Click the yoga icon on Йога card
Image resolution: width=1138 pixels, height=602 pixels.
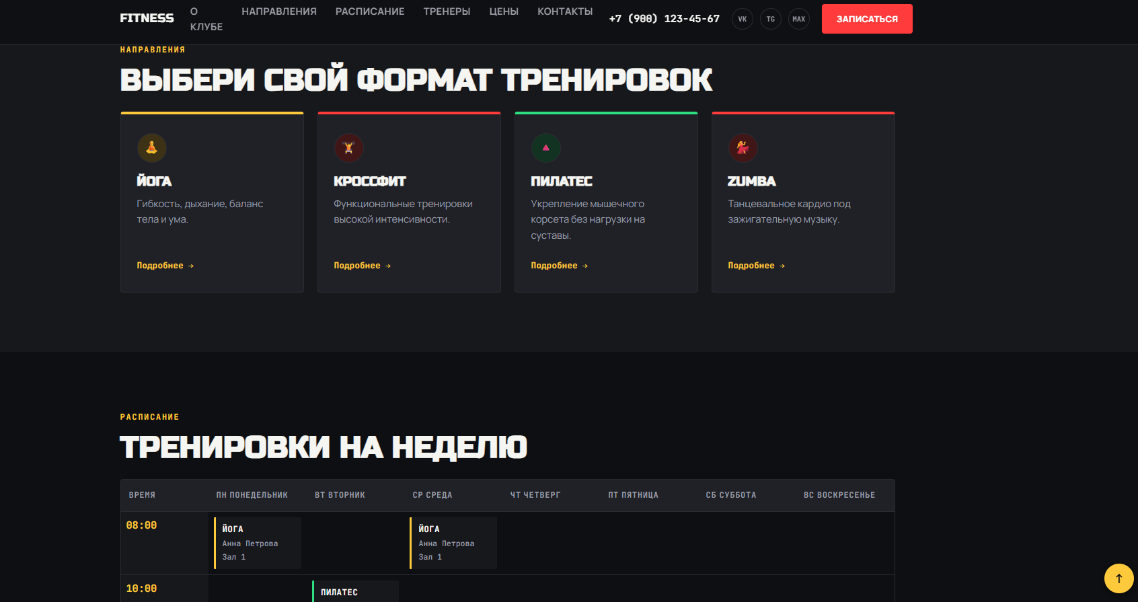[x=152, y=148]
